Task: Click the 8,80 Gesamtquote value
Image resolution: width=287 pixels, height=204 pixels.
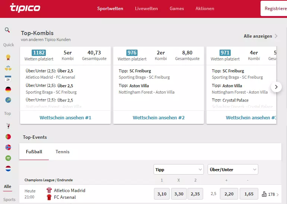Action: tap(187, 53)
